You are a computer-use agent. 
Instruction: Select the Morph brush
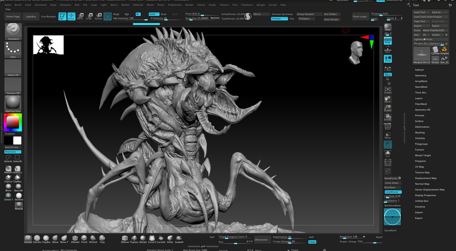pos(143,239)
